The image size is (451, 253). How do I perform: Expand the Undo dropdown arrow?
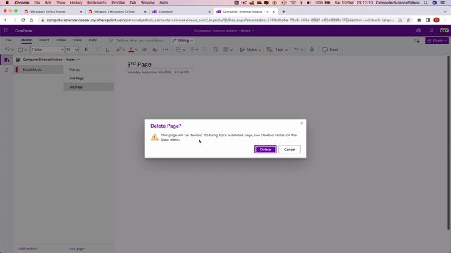pyautogui.click(x=13, y=50)
